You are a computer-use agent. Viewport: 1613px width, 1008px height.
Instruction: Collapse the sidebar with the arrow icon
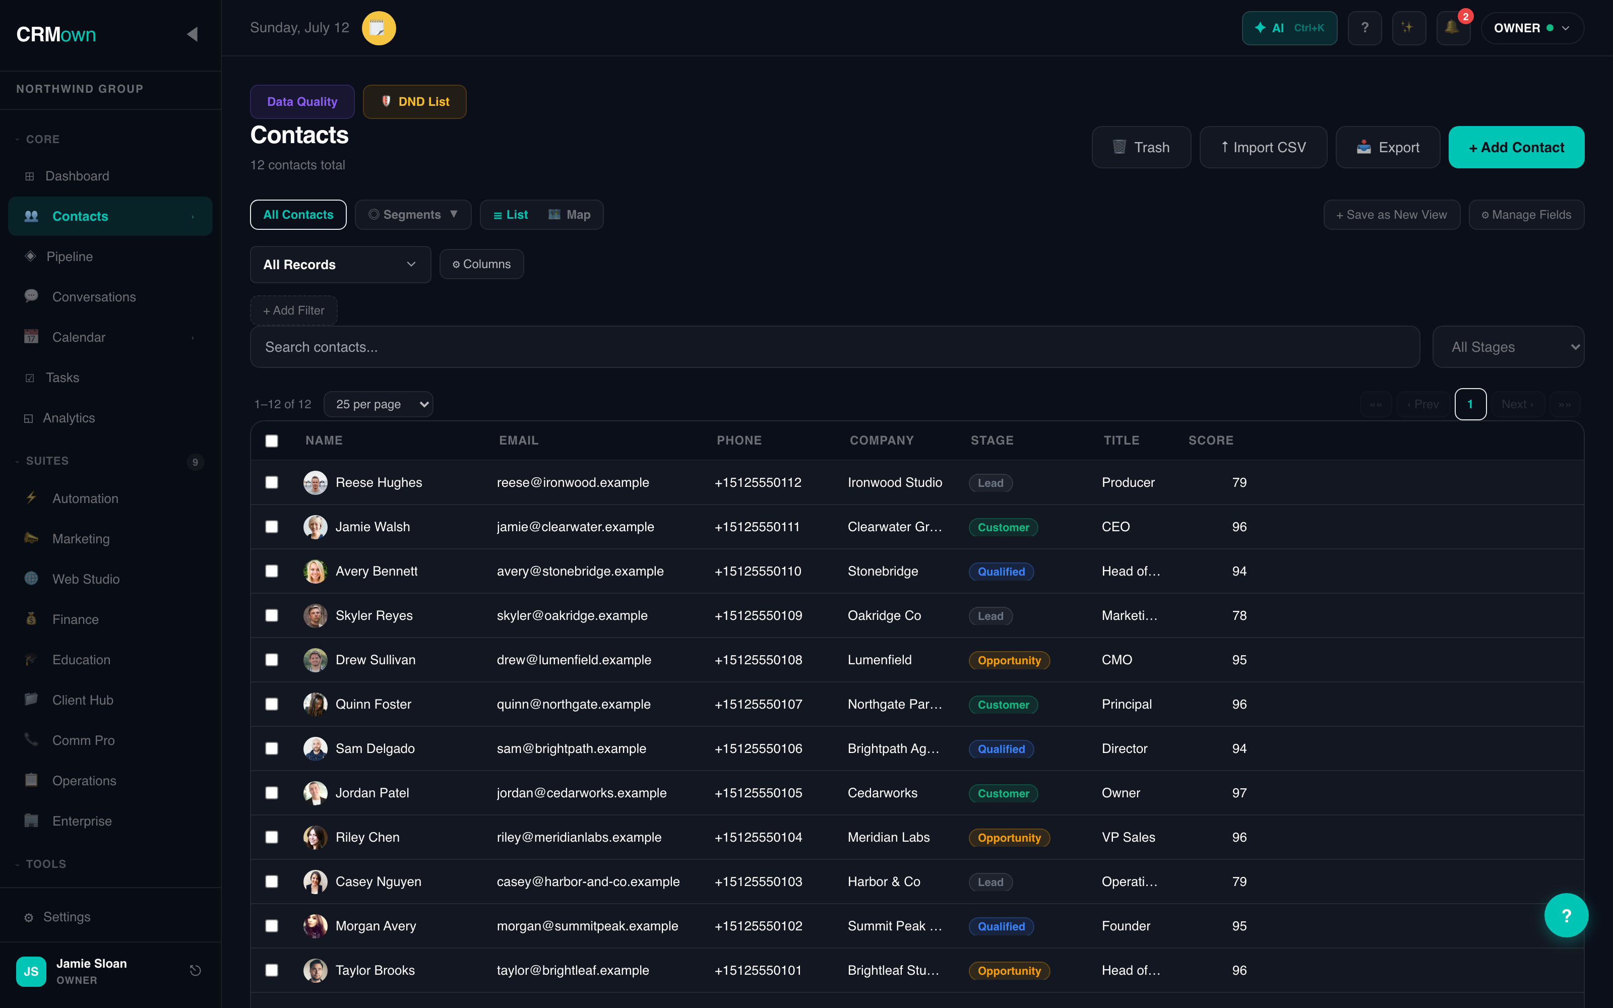(192, 34)
